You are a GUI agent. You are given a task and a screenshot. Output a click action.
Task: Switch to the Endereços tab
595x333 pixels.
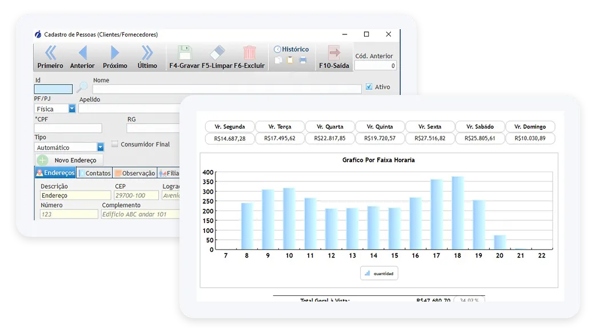[x=55, y=173]
